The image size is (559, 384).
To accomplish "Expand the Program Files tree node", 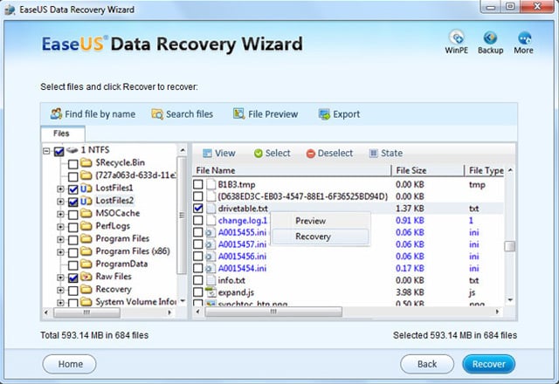I will pyautogui.click(x=60, y=240).
